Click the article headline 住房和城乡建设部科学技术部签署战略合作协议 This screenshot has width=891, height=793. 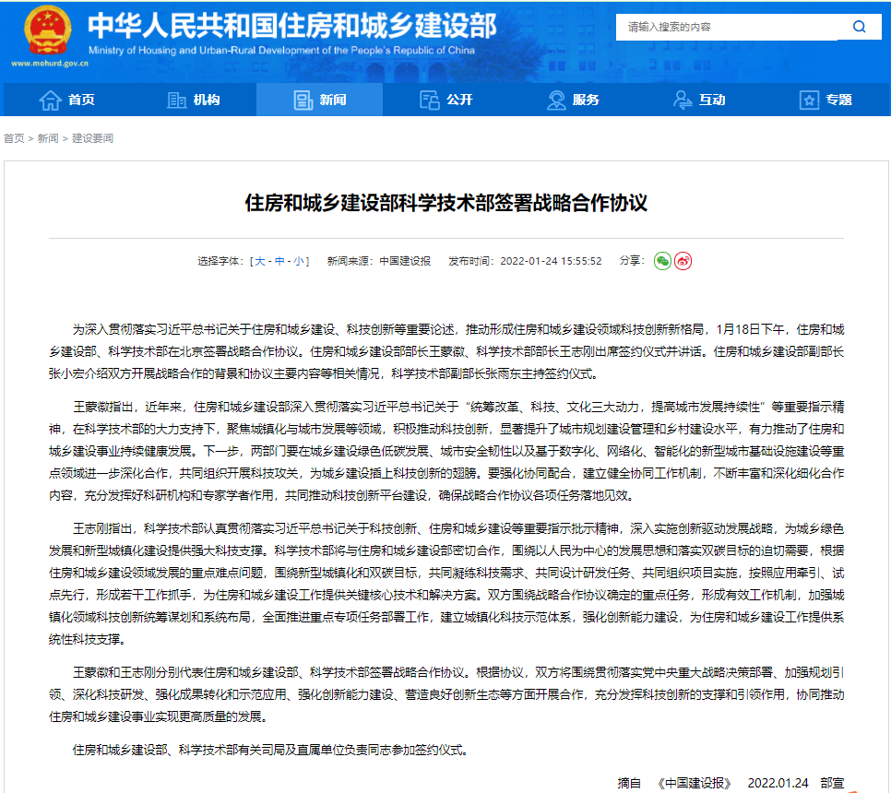click(446, 203)
